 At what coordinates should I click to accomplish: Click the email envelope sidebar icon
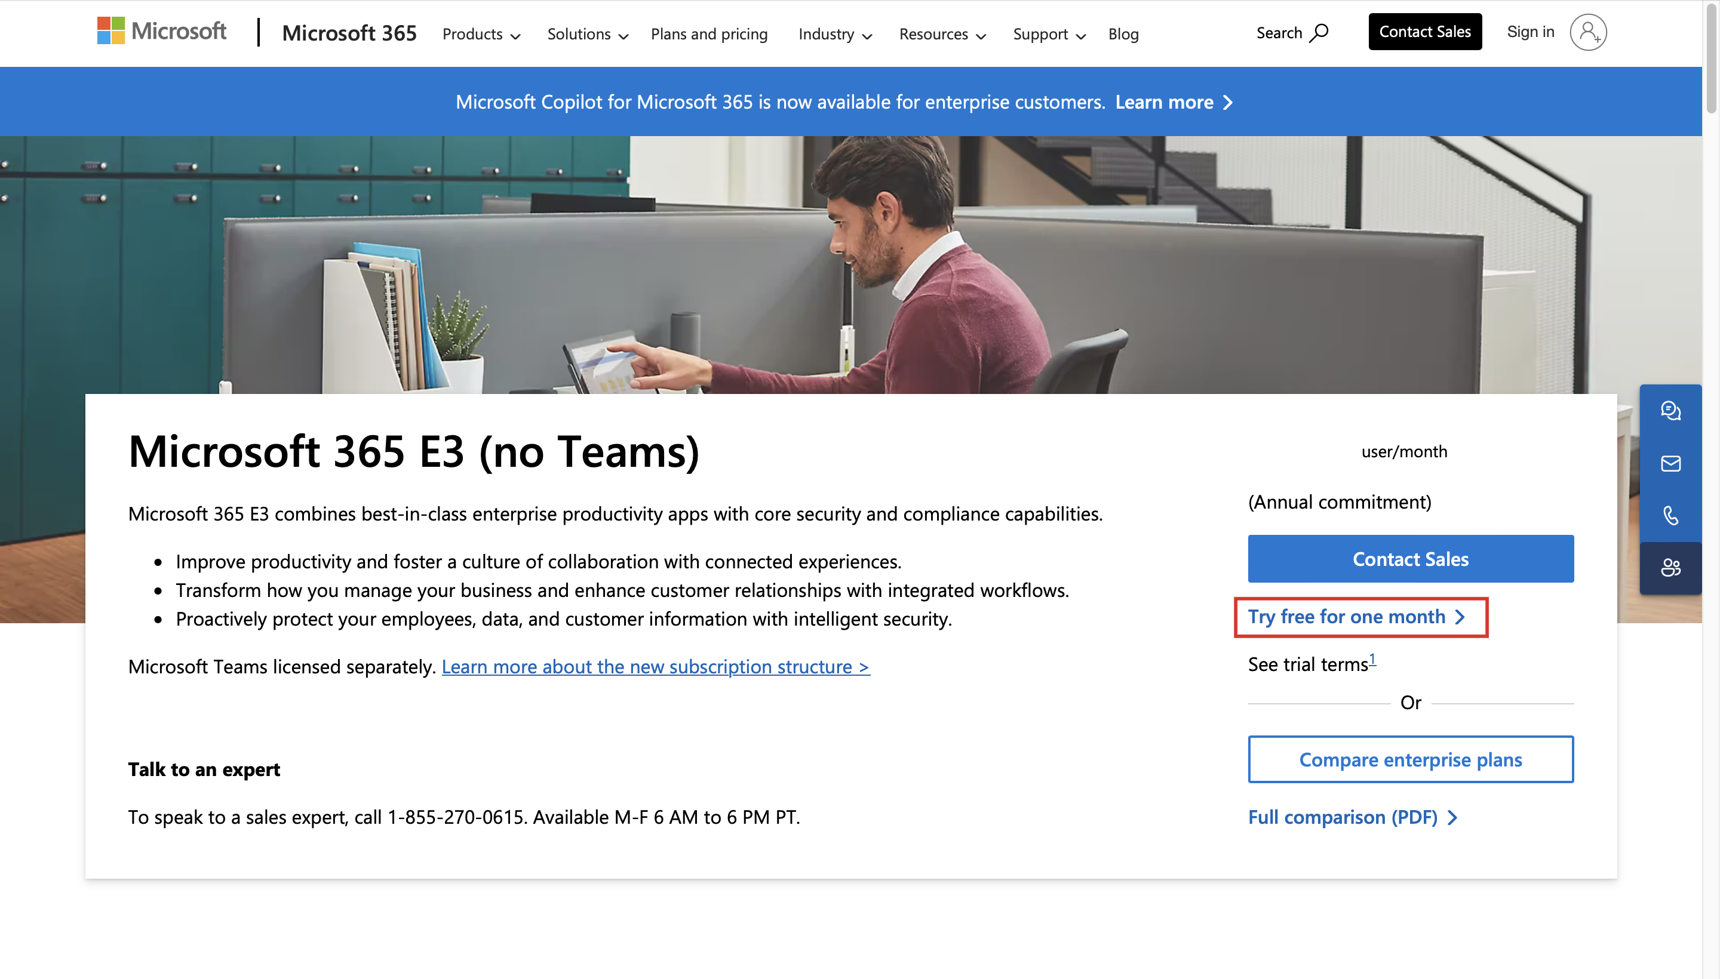pos(1670,463)
